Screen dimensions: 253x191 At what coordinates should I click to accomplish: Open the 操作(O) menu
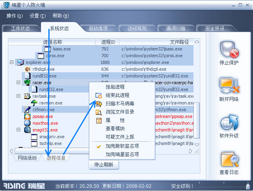[x=15, y=16]
